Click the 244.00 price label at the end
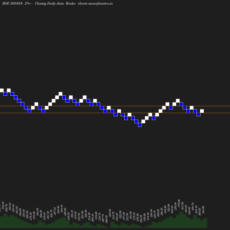This screenshot has width=230, height=230. tap(203, 210)
